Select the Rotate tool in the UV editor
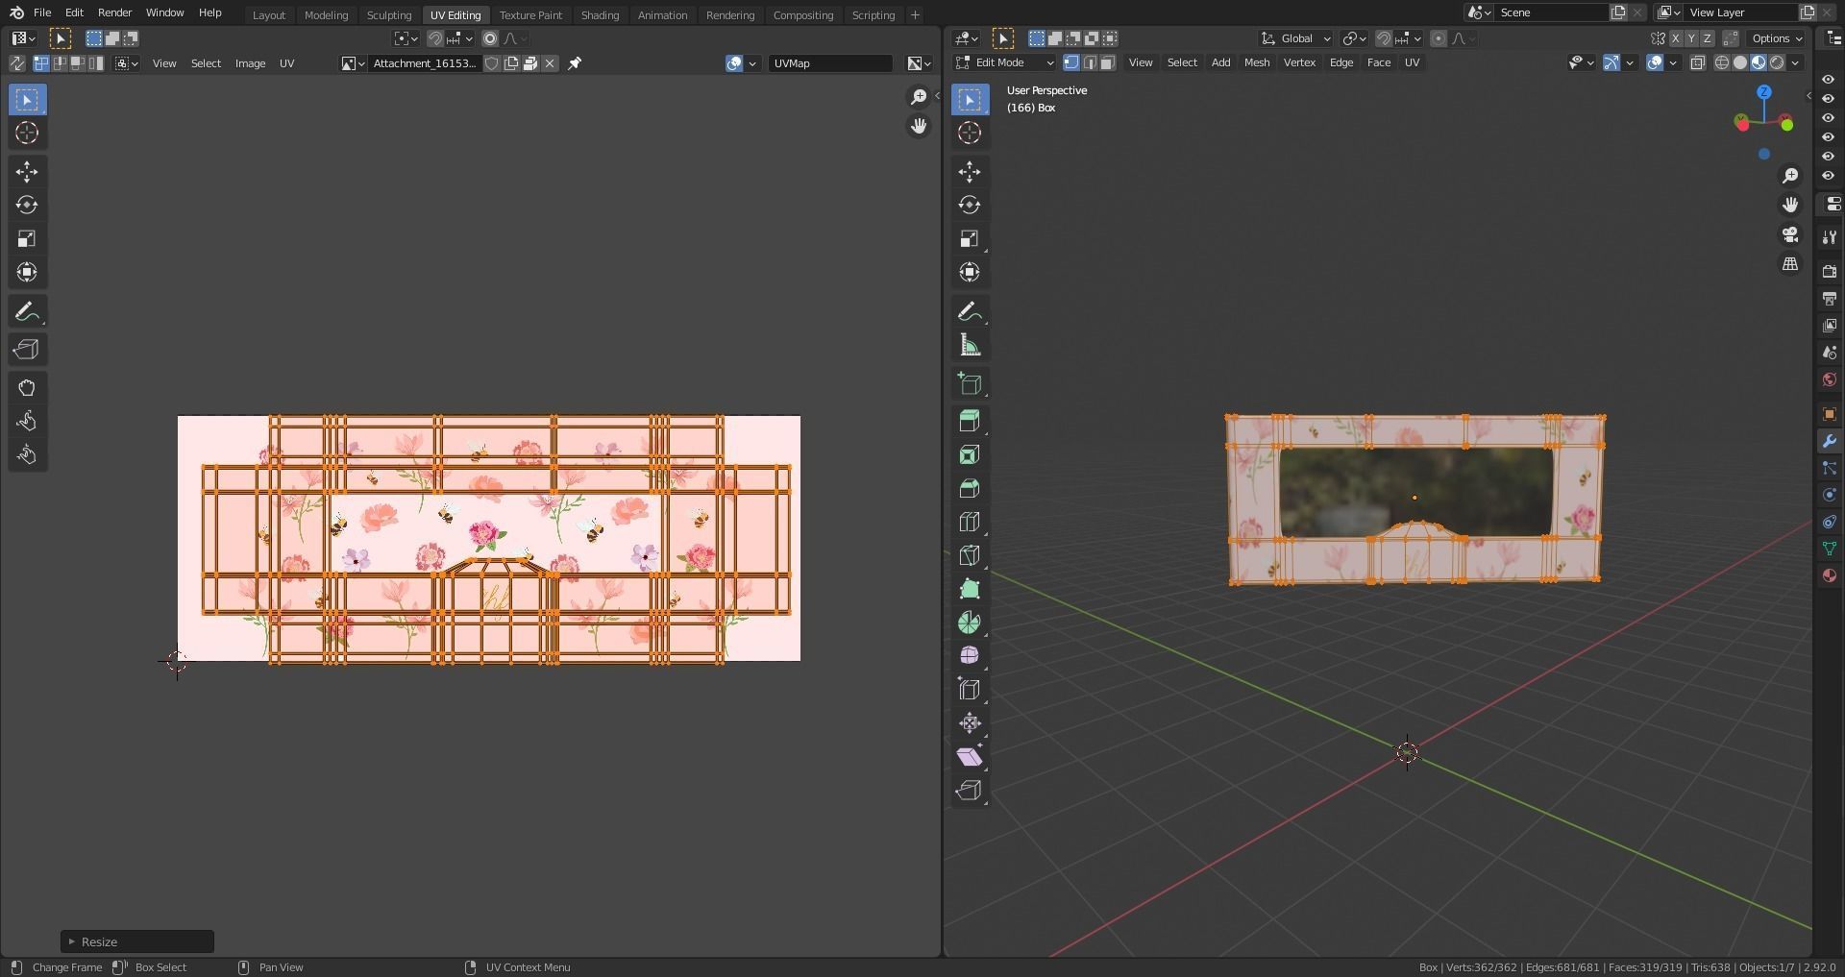 click(27, 206)
